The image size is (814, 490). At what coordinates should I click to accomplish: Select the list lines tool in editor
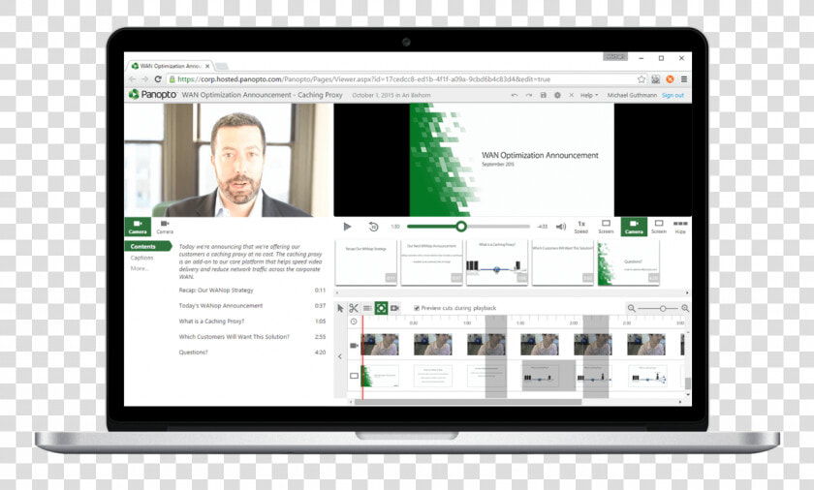367,308
